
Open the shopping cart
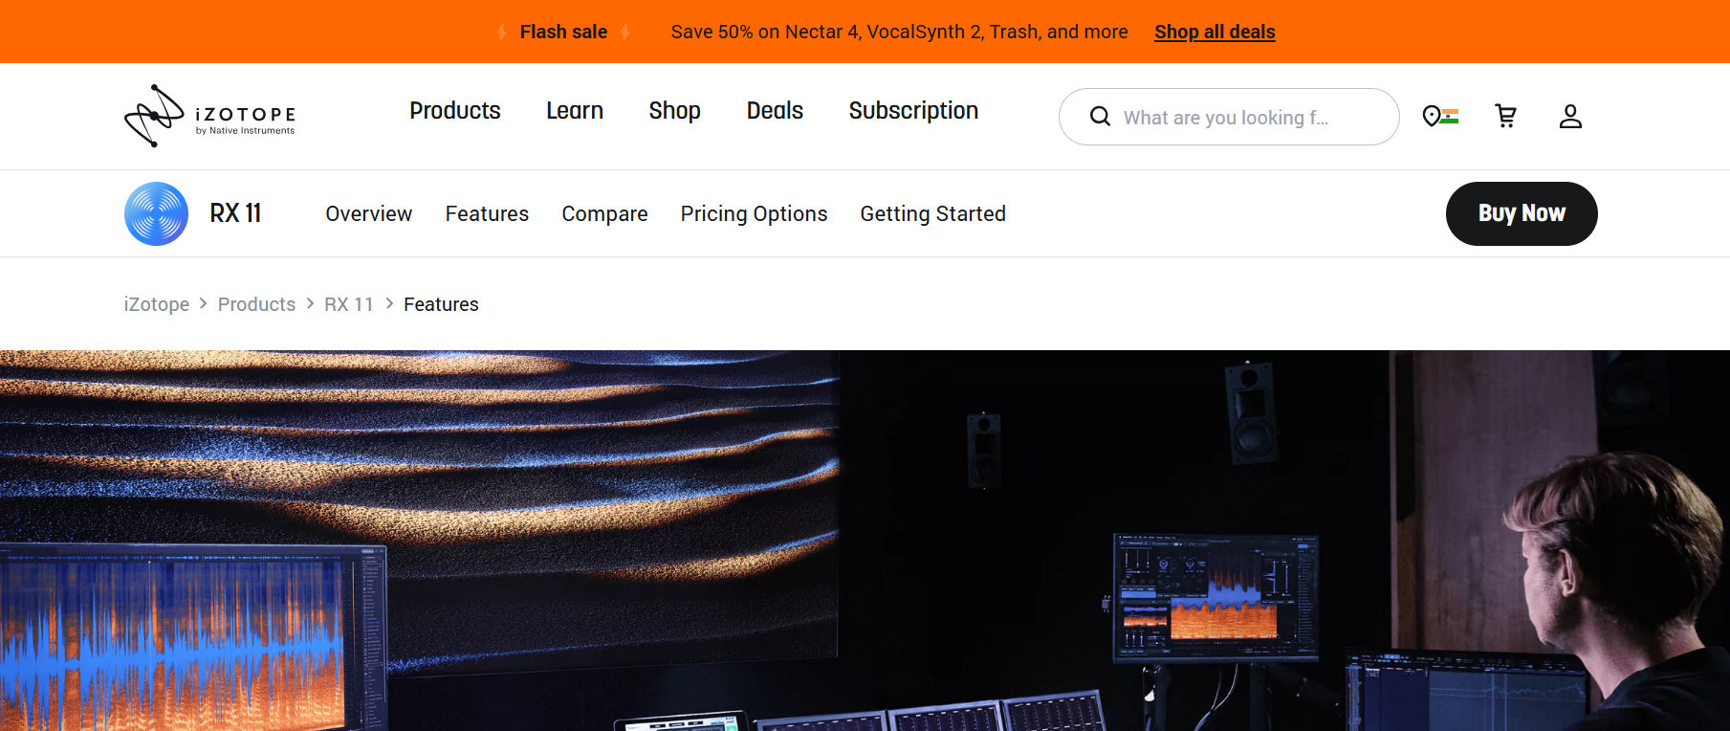1505,117
